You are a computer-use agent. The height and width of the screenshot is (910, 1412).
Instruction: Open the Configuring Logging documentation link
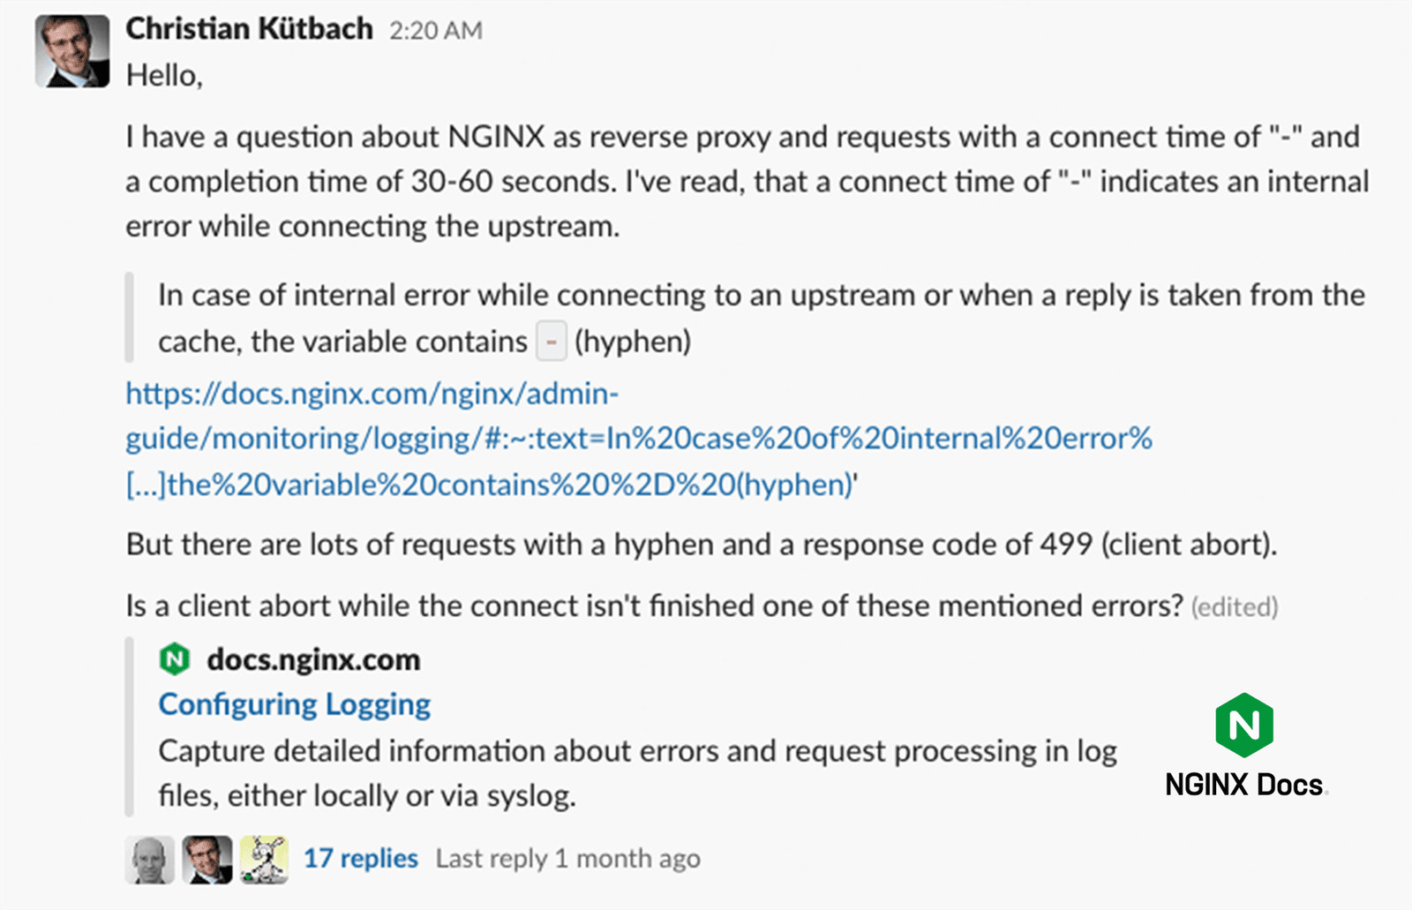click(x=293, y=704)
